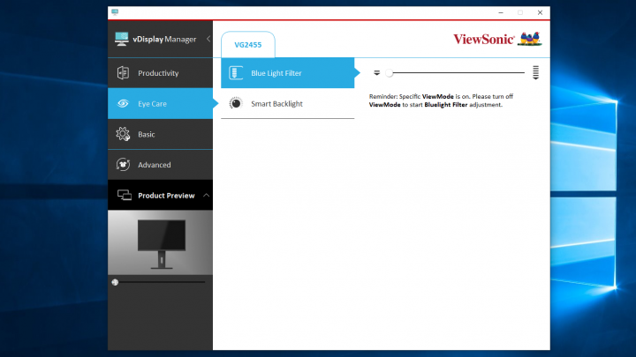The width and height of the screenshot is (636, 357).
Task: Click the Product Preview rotation slider handle
Action: 115,282
